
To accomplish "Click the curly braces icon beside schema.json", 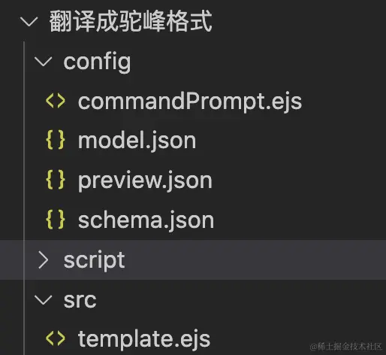I will point(56,220).
